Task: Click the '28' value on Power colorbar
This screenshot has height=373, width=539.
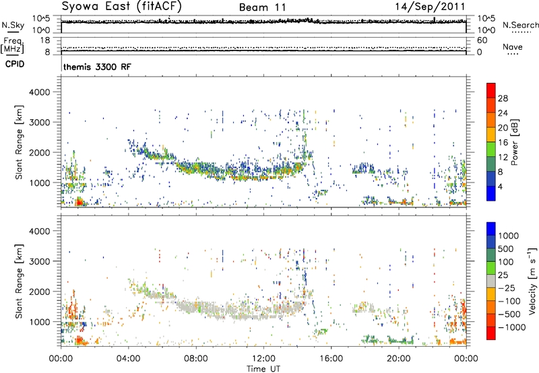Action: (x=503, y=98)
